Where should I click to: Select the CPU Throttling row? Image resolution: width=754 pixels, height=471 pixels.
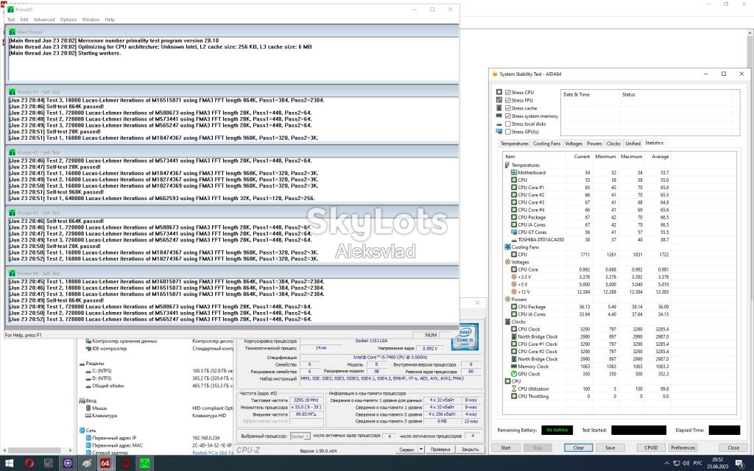pyautogui.click(x=588, y=397)
